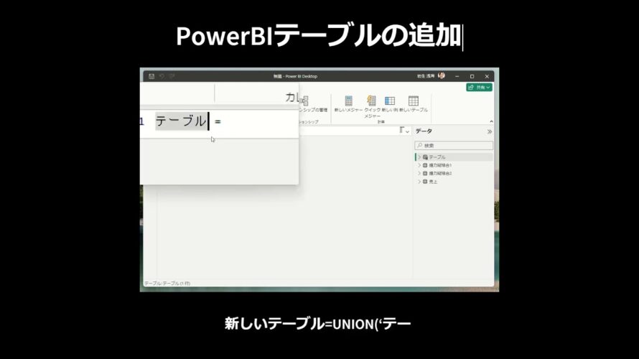This screenshot has width=639, height=359.
Task: Click the 検索 search field in データ pane
Action: (x=454, y=146)
